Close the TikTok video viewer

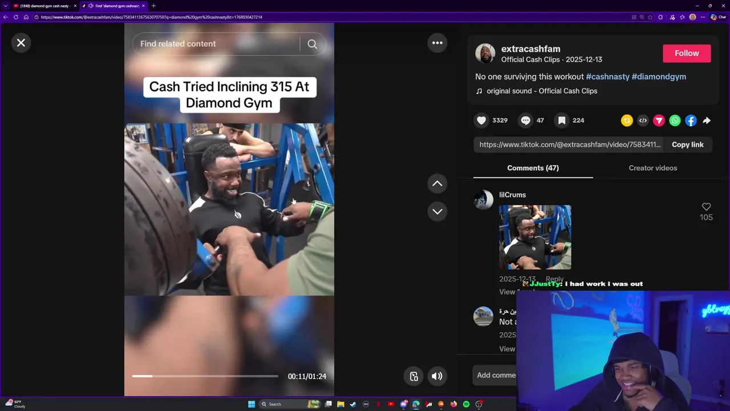click(x=21, y=43)
